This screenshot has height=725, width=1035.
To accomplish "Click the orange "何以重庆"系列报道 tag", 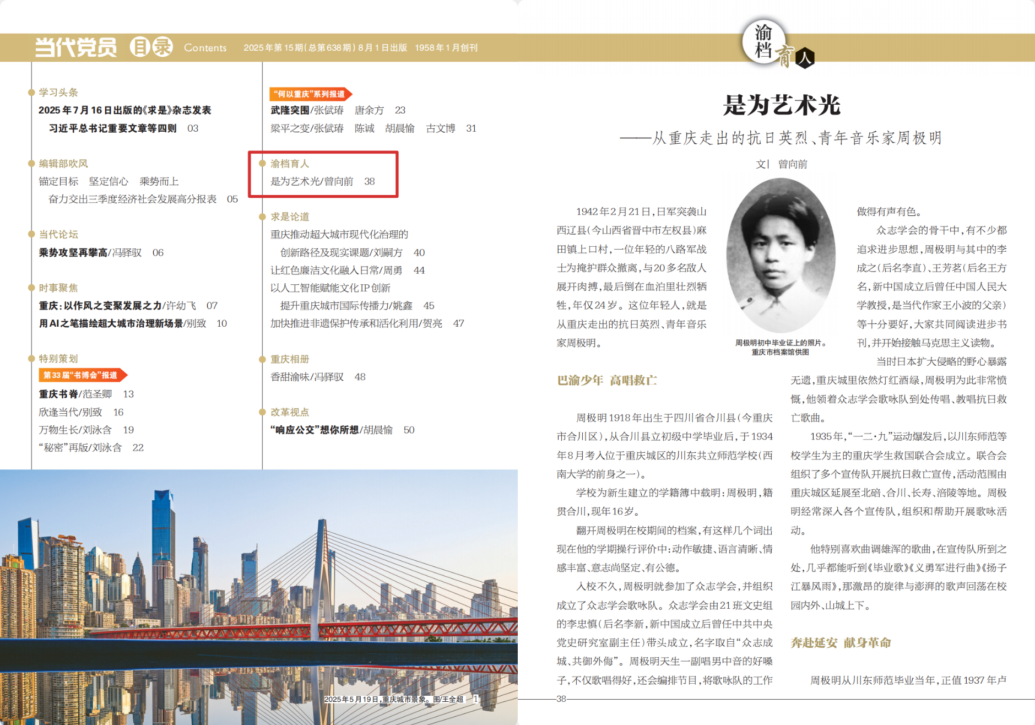I will (x=310, y=94).
